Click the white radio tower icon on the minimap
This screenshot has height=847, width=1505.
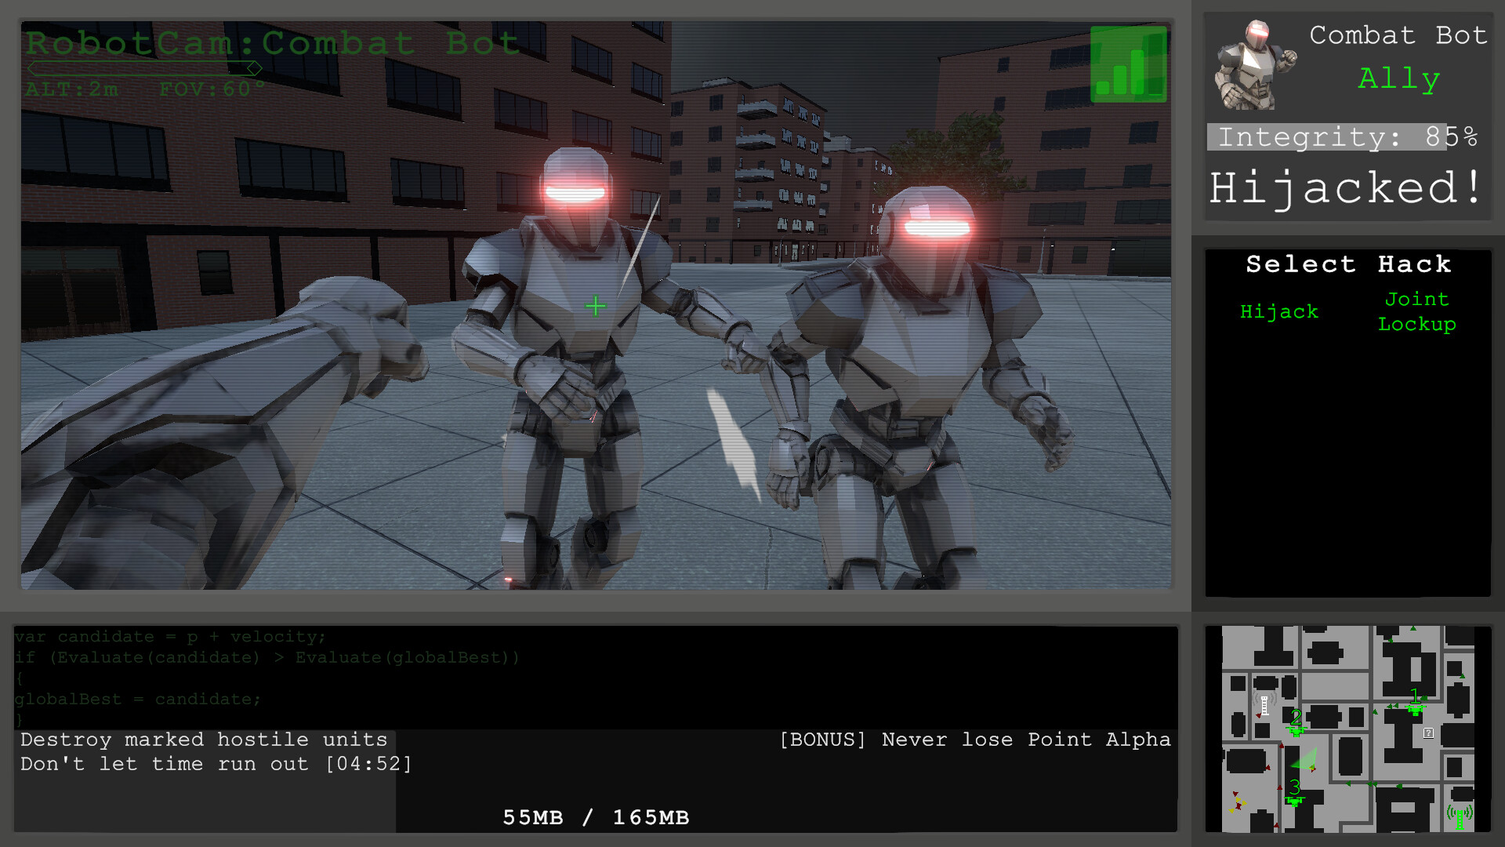pyautogui.click(x=1264, y=706)
